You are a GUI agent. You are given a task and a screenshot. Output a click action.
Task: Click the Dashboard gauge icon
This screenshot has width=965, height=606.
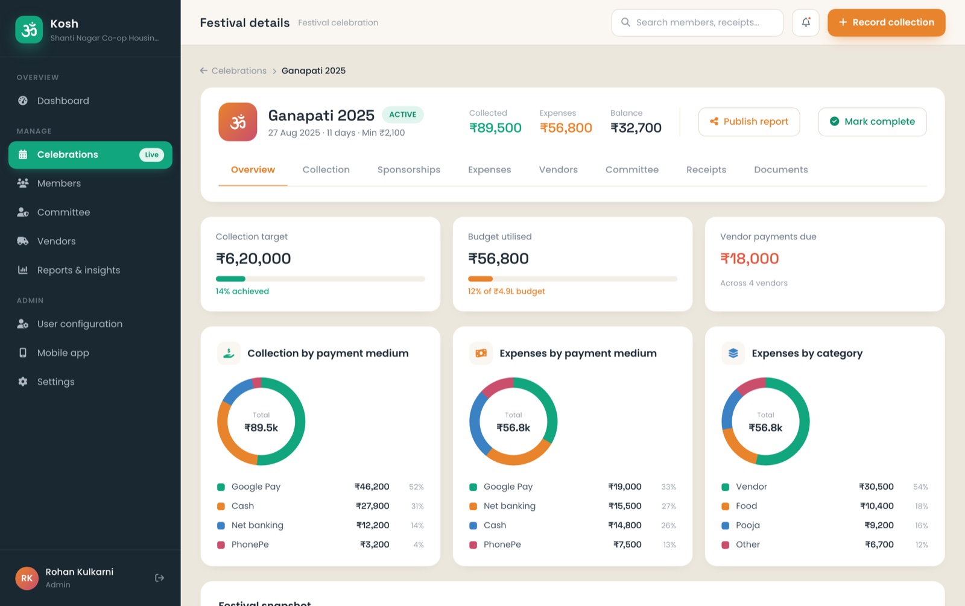click(x=23, y=101)
